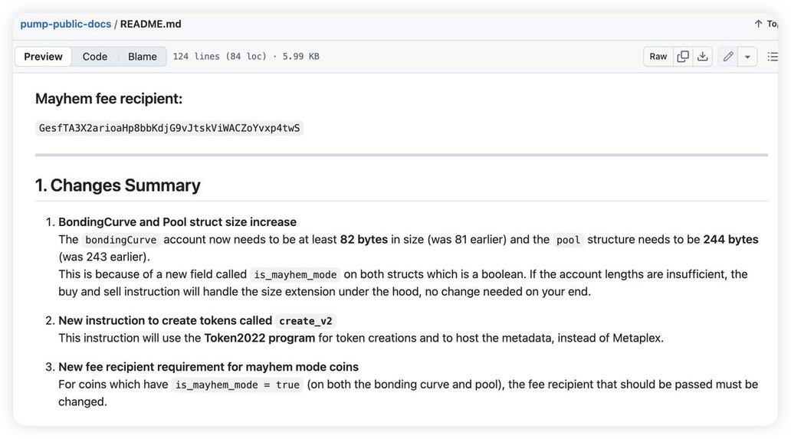Click the bondingCurve inline code text
This screenshot has height=439, width=791.
(121, 240)
